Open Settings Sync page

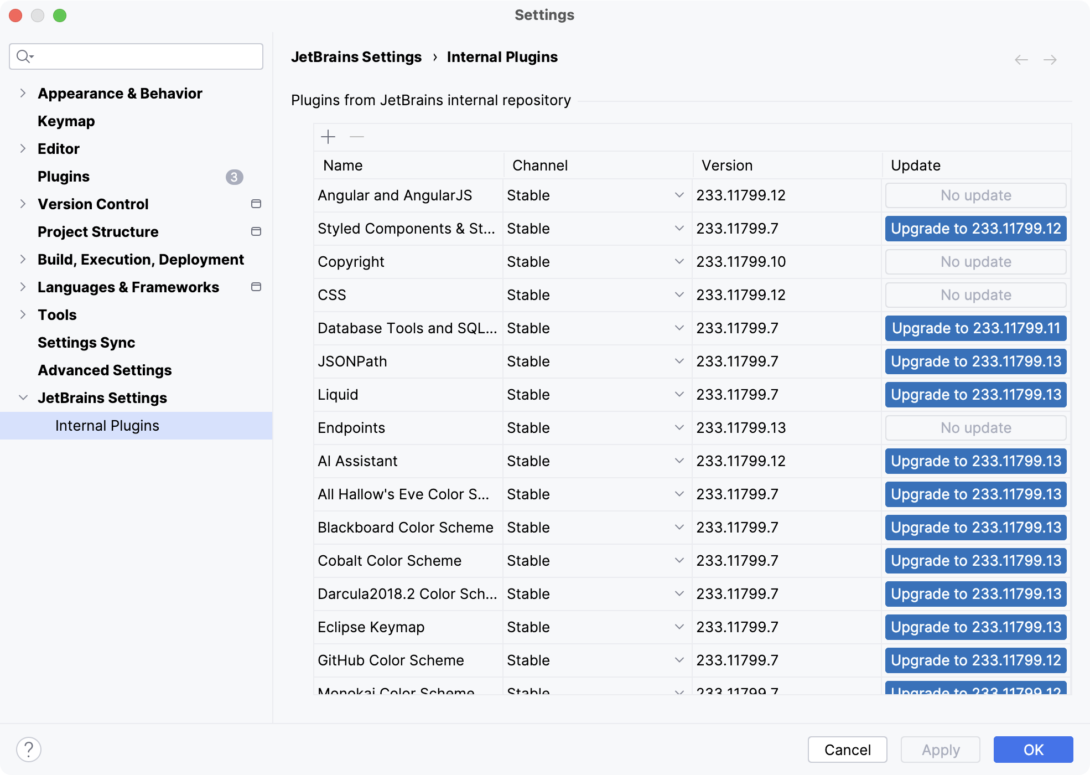86,343
